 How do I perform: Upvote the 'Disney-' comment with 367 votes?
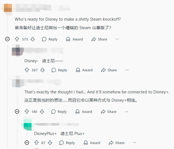coord(27,70)
